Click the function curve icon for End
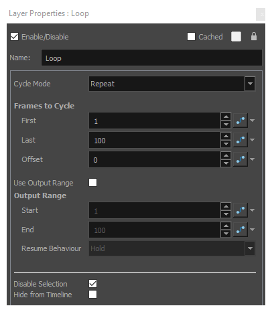Screen dimensions: 272x312 coord(241,230)
